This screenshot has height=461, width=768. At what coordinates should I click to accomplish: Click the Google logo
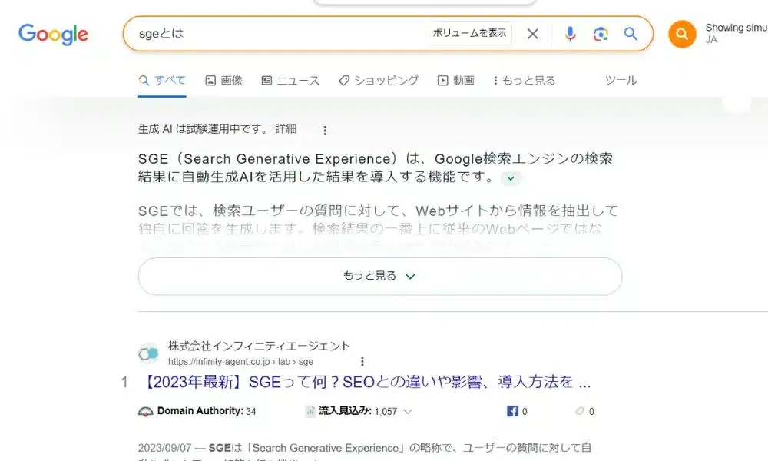(53, 35)
